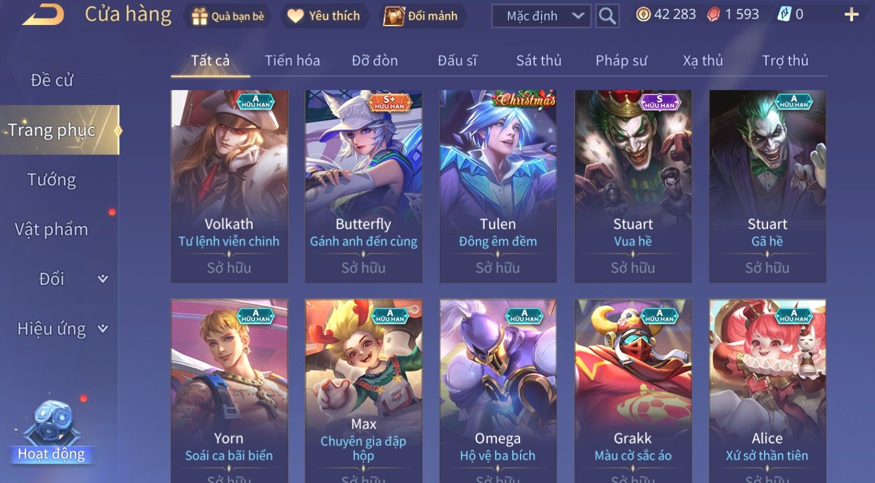Open Quà bạn bè gift icon

point(199,16)
